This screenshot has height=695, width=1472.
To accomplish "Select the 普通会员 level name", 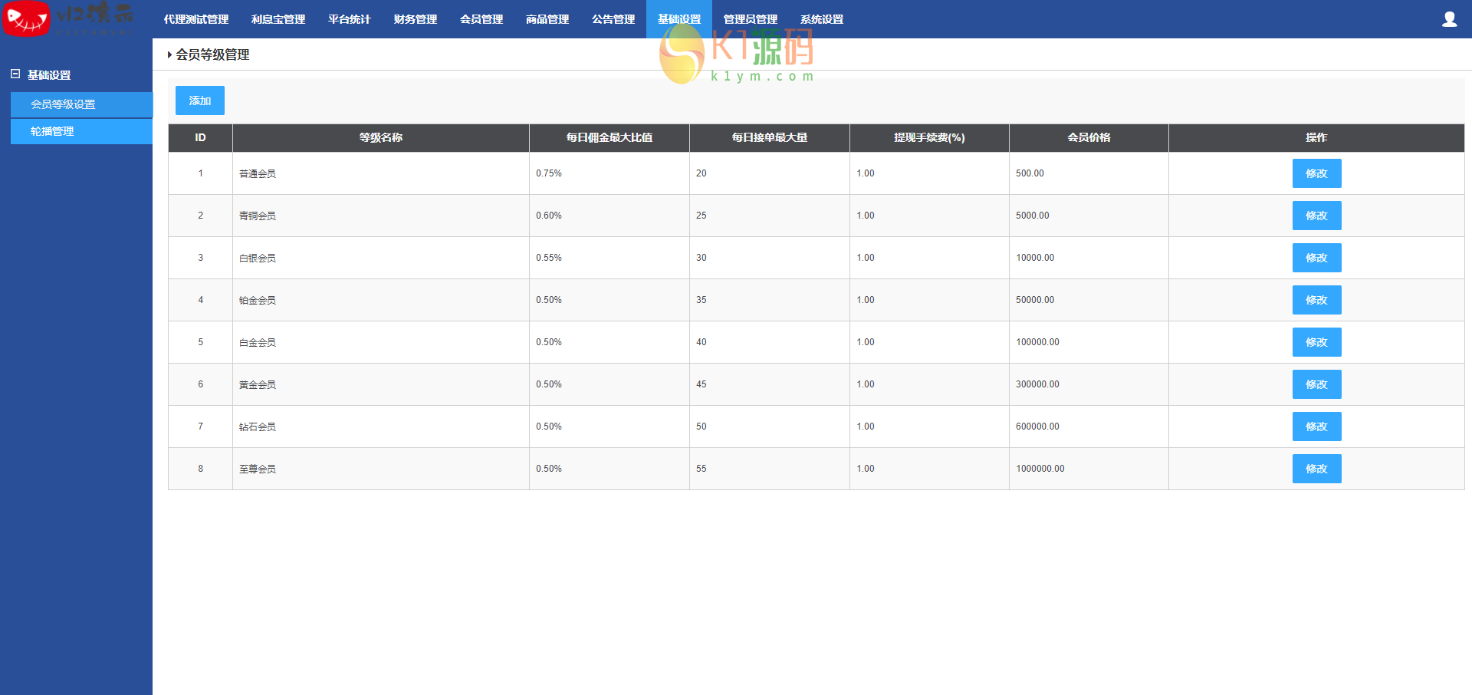I will tap(258, 174).
